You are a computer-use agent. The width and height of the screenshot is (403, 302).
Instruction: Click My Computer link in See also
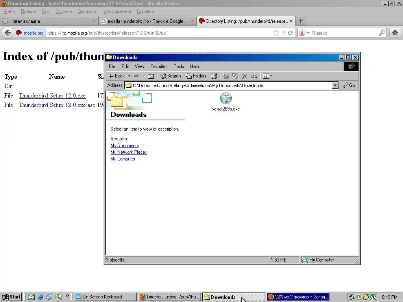123,159
